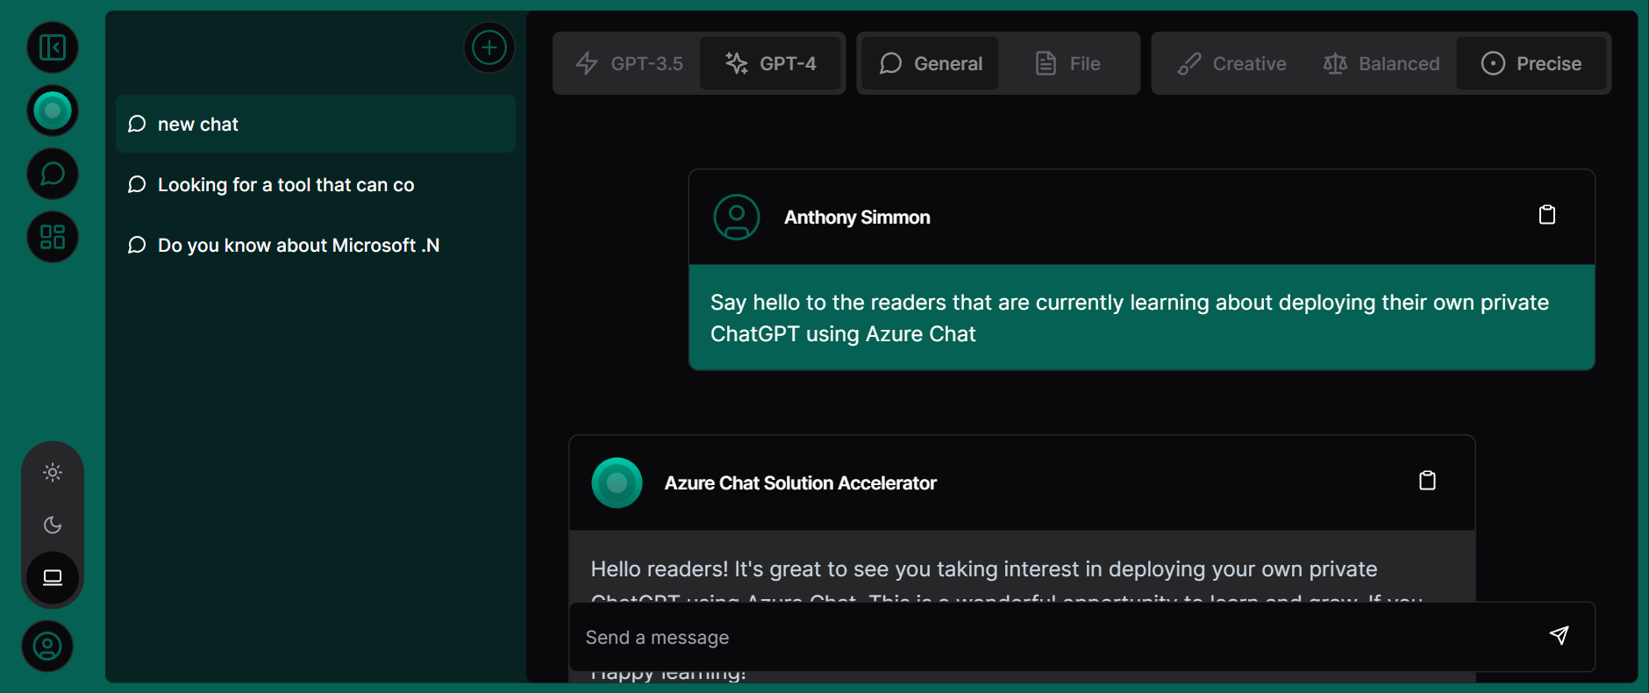Collapse the sidebar panel icon
Viewport: 1649px width, 693px height.
(x=53, y=47)
